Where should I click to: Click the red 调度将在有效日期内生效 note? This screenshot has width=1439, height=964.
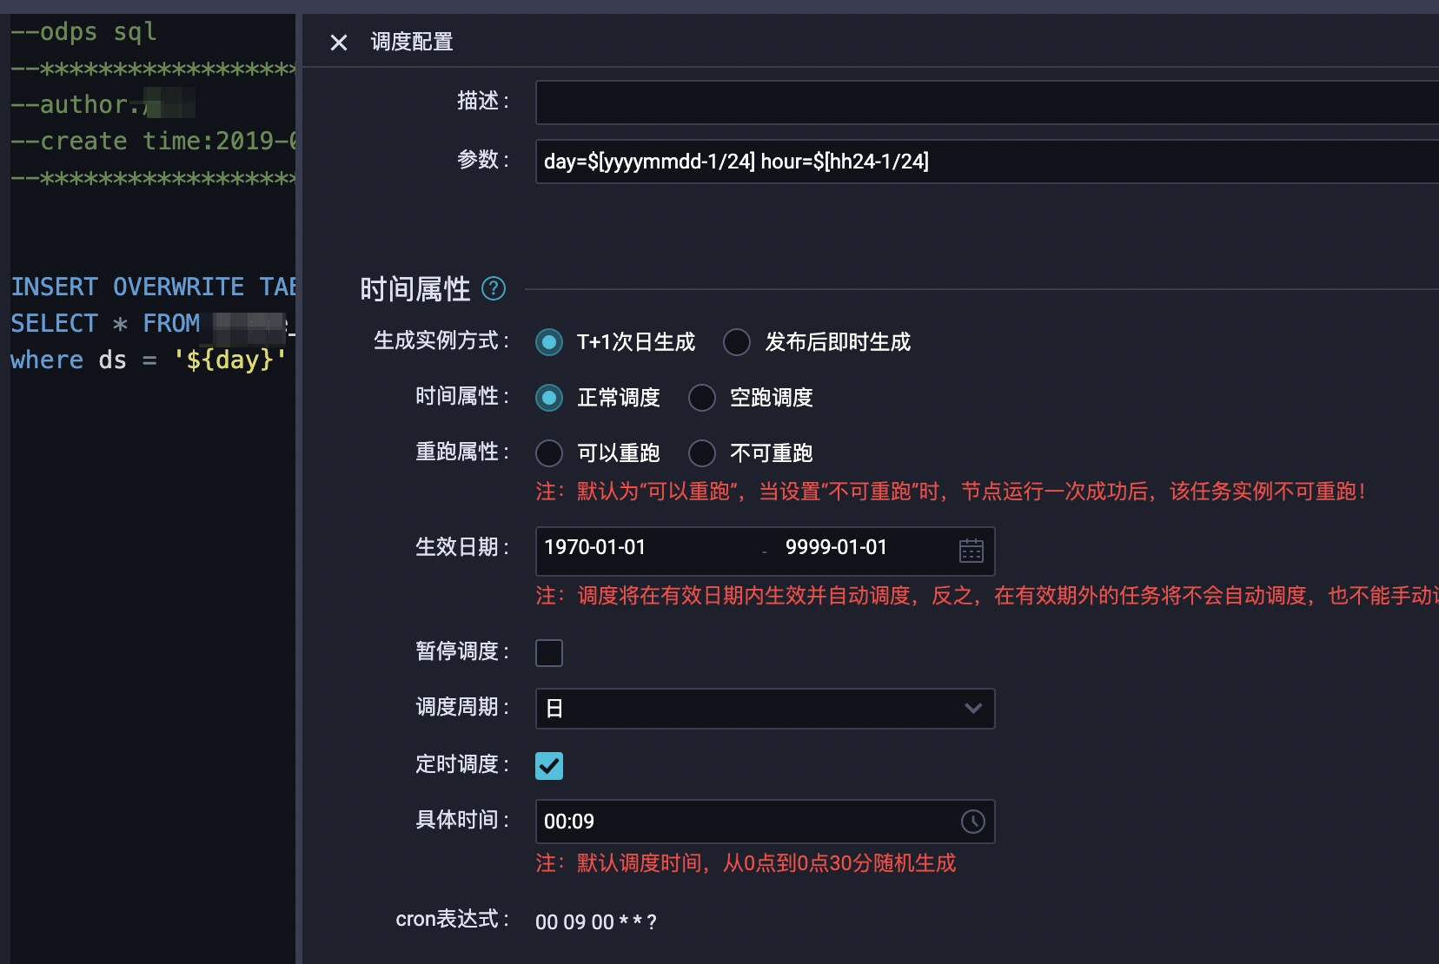pyautogui.click(x=987, y=596)
